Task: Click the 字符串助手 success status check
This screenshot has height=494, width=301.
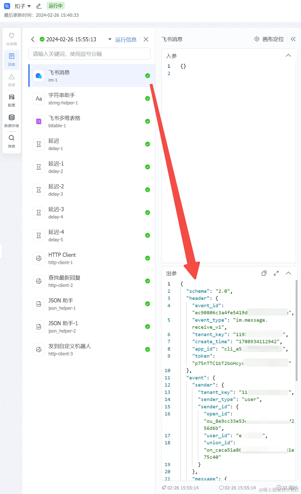Action: [148, 99]
